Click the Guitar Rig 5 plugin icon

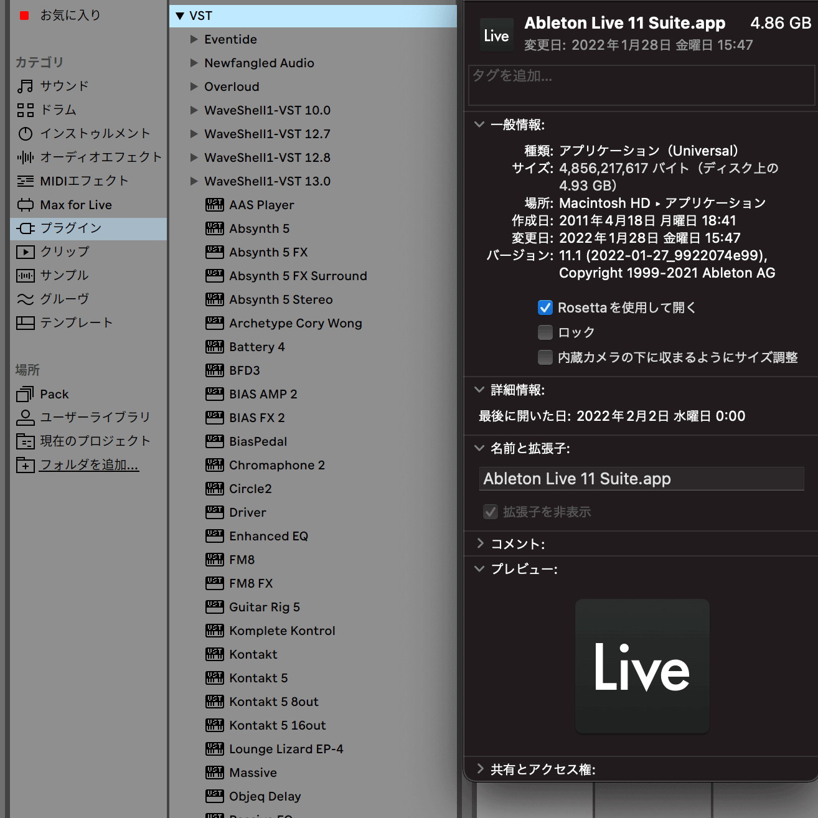pos(214,606)
